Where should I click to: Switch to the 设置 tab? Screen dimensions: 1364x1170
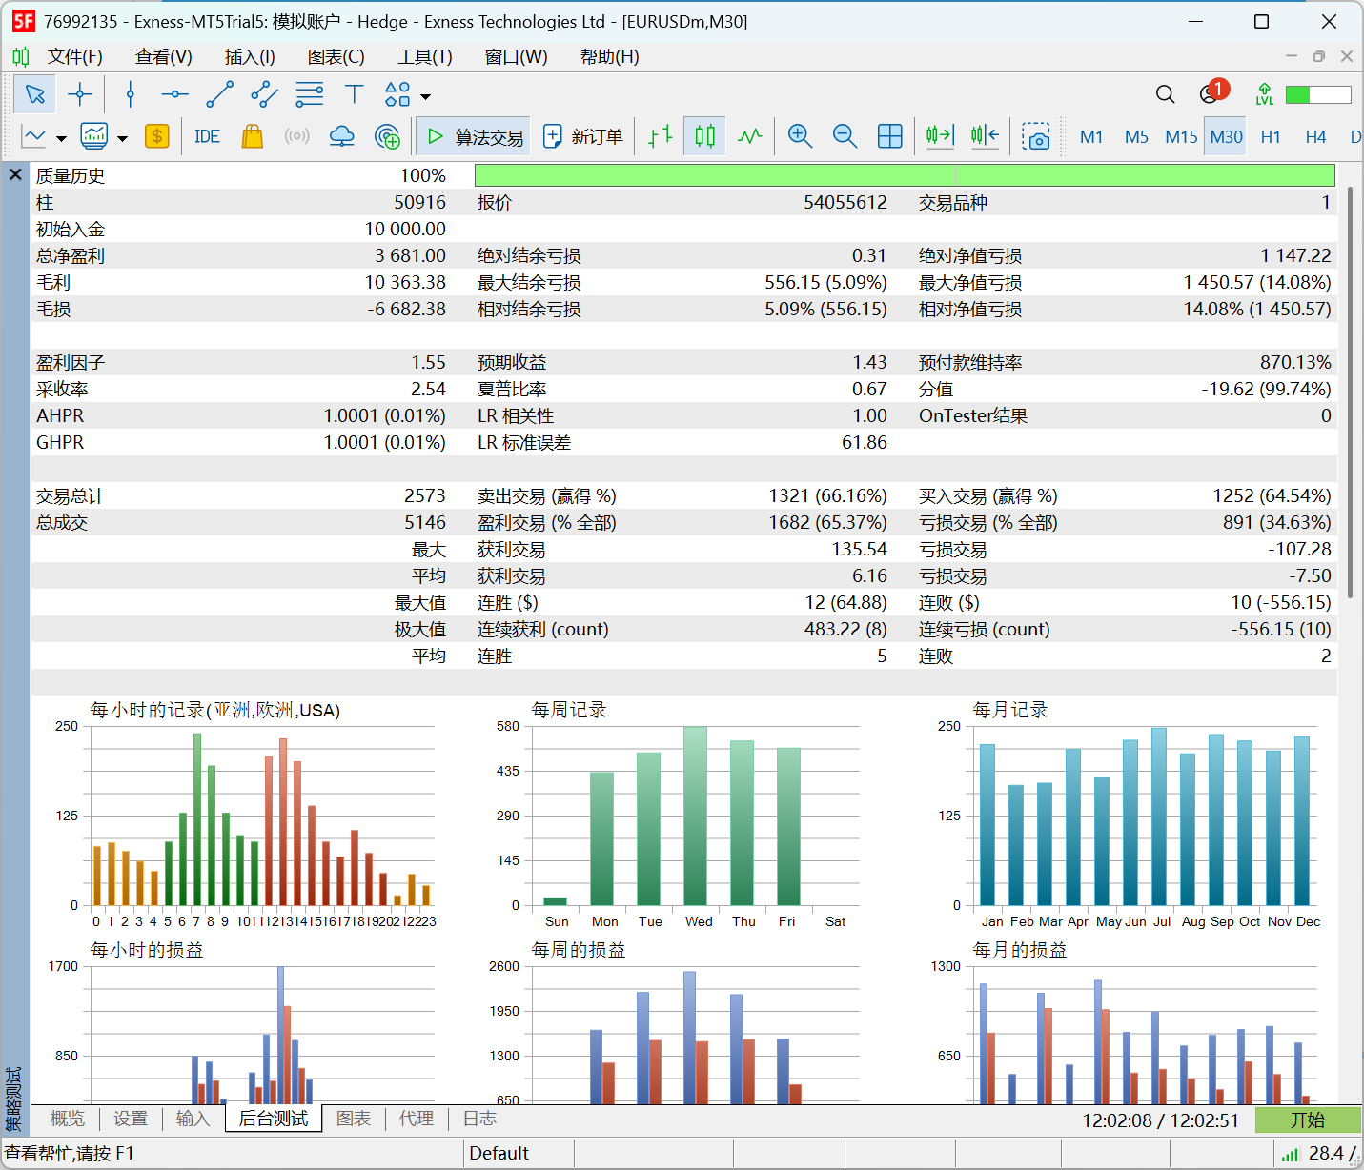tap(131, 1119)
